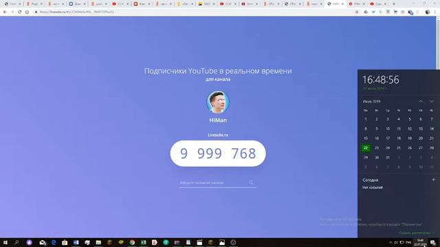Open the purple assistant icon in the taskbar
The image size is (440, 247).
[x=29, y=242]
